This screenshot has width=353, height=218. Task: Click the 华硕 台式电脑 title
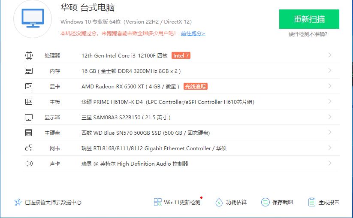click(x=87, y=8)
